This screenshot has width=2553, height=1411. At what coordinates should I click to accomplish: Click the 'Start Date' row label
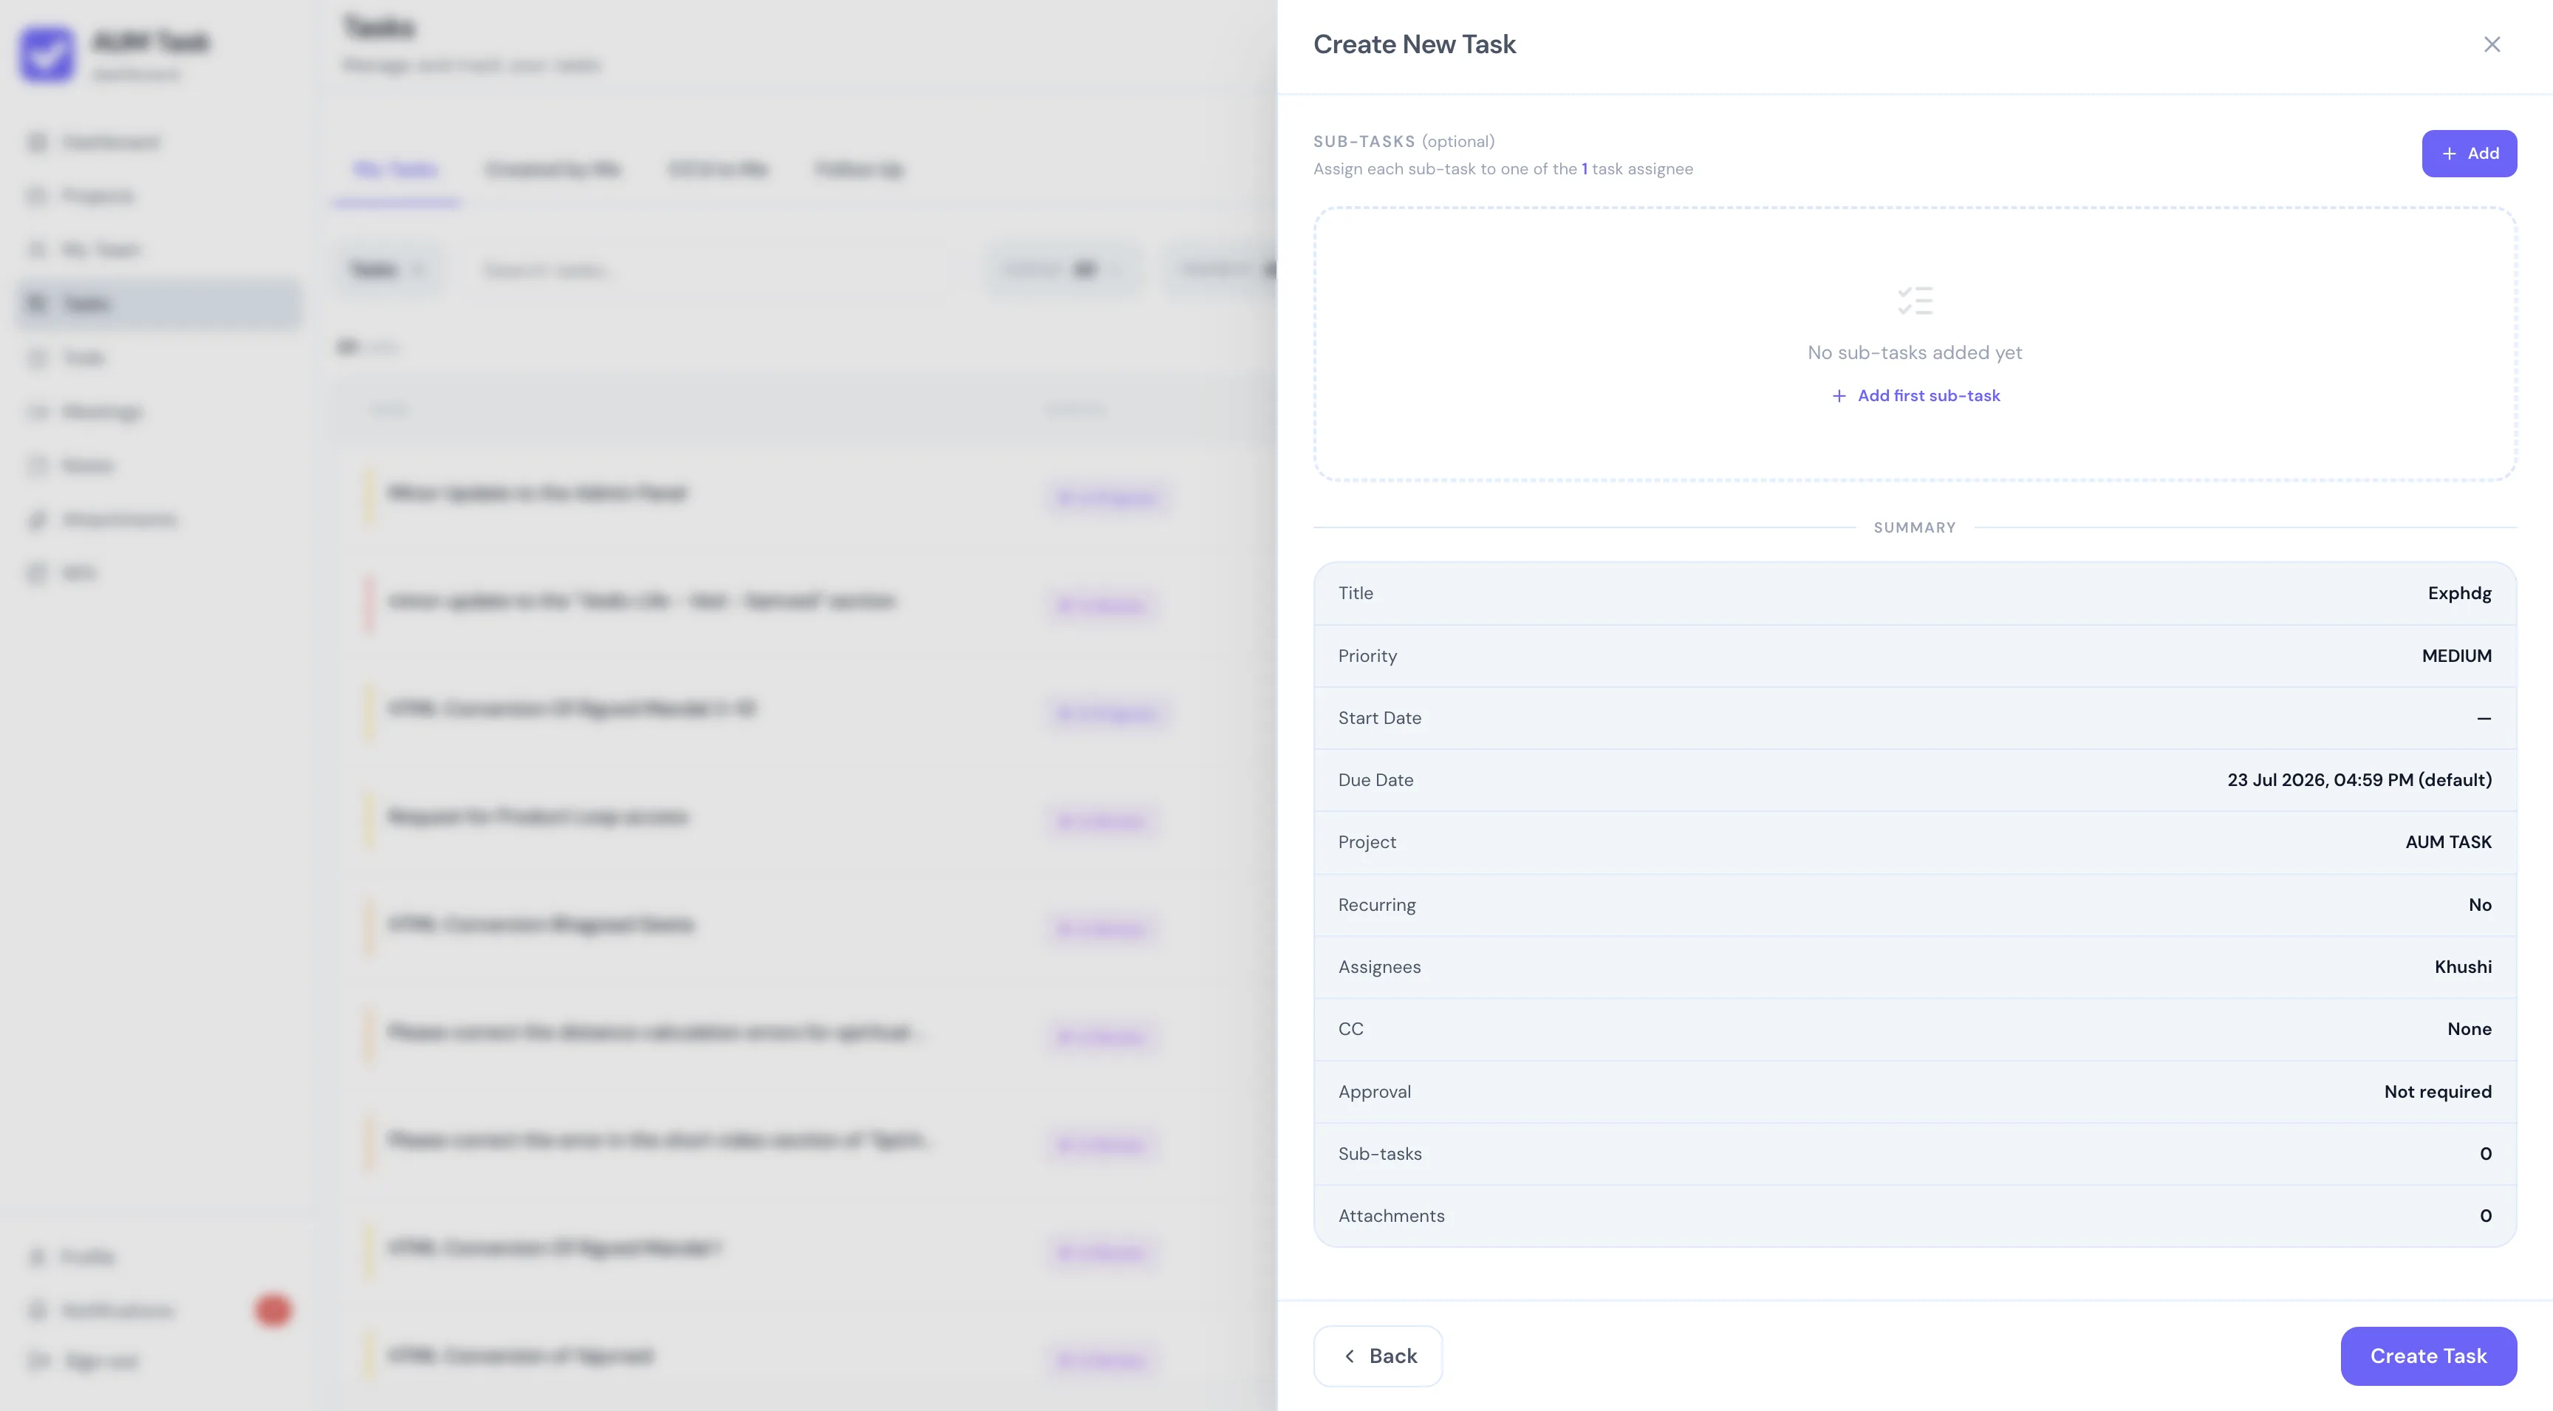click(1378, 718)
